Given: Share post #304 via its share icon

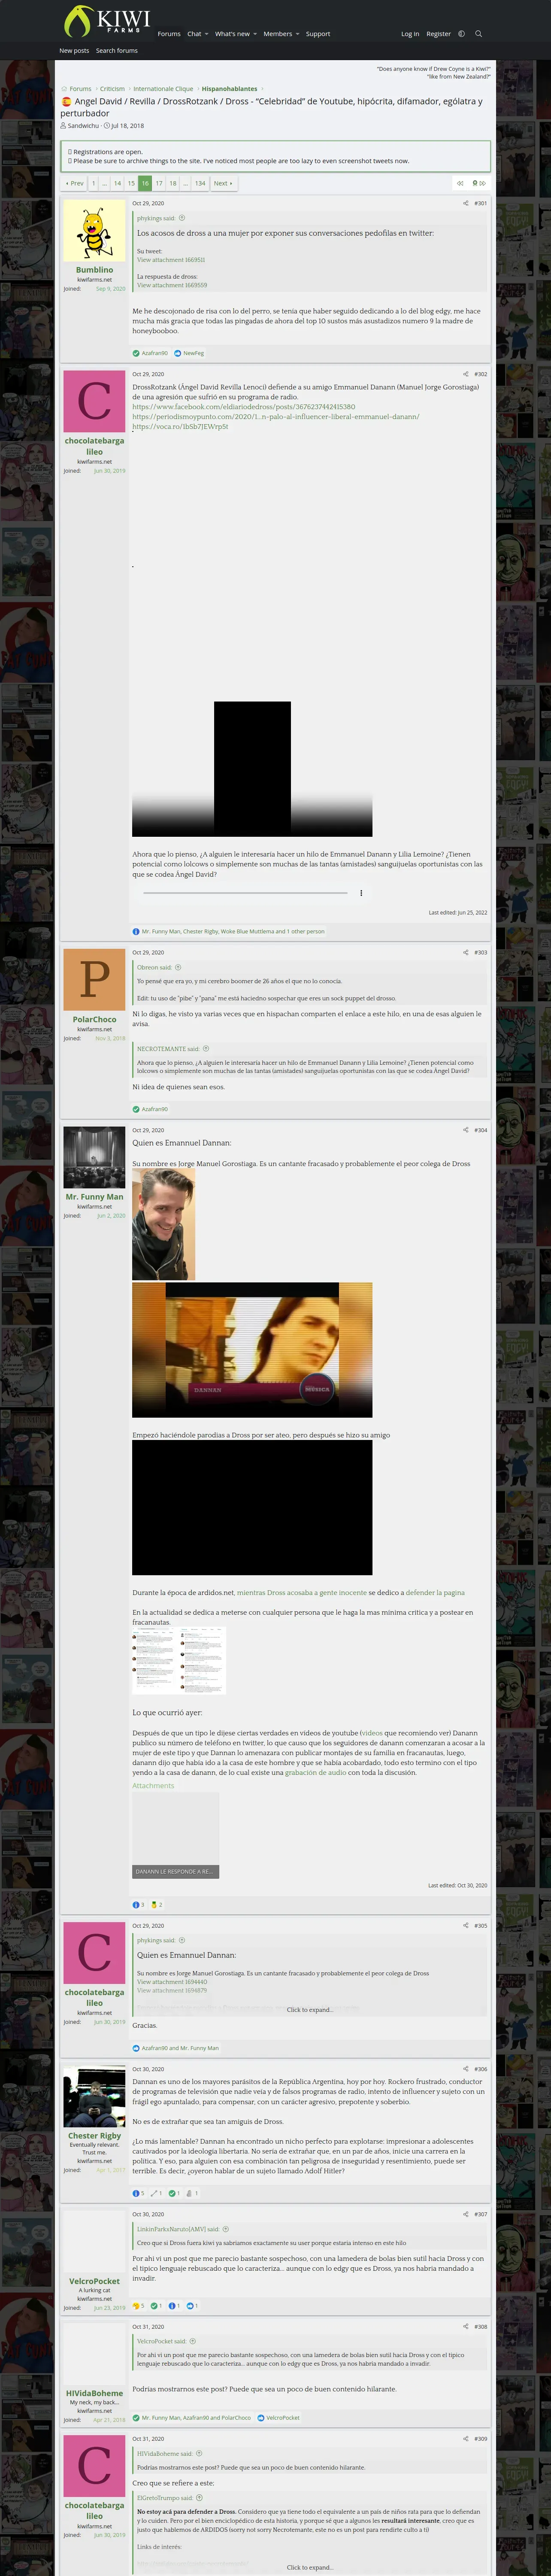Looking at the screenshot, I should pyautogui.click(x=465, y=1130).
